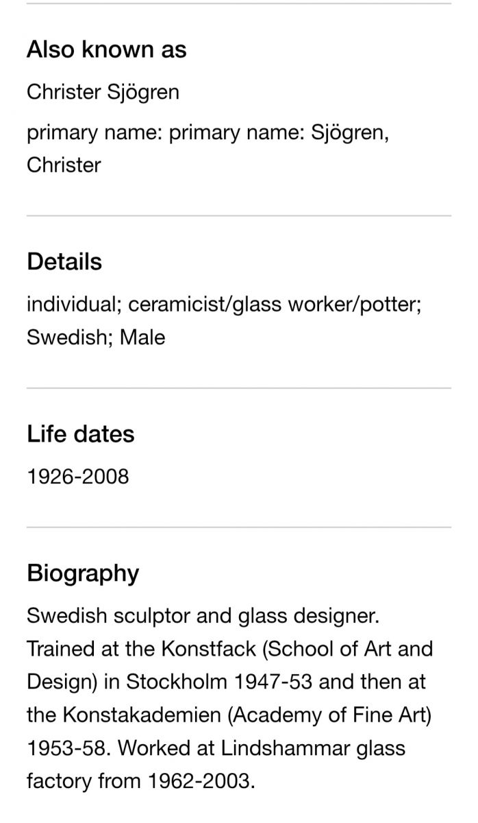Image resolution: width=478 pixels, height=823 pixels.
Task: Click the "Also known as" heading
Action: pos(106,49)
